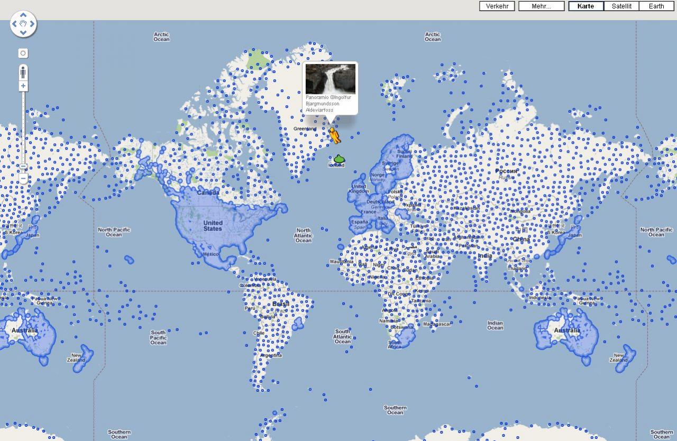Switch to the Earth view
Screen dimensions: 677x441
click(x=656, y=6)
